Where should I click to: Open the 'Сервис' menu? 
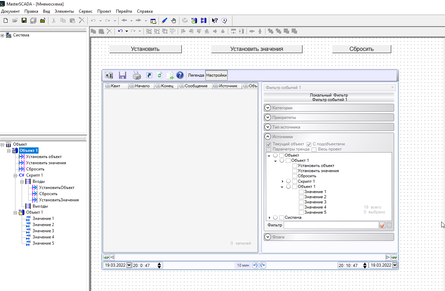(86, 11)
